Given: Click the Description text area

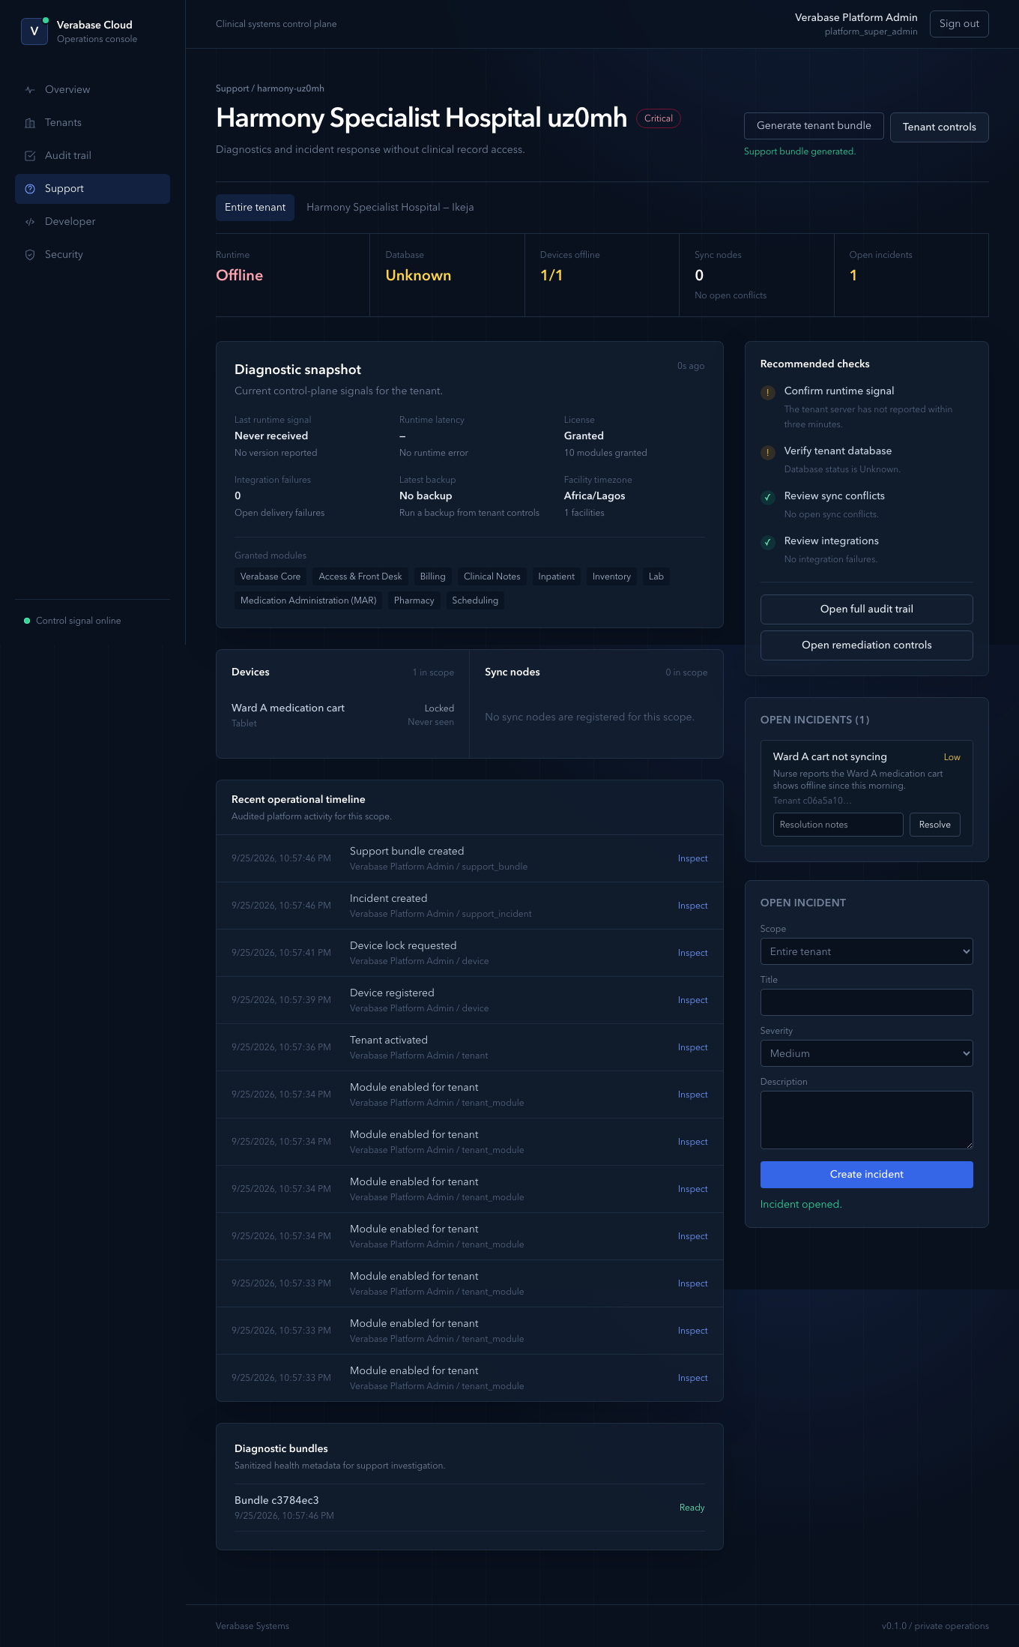Looking at the screenshot, I should pyautogui.click(x=867, y=1120).
